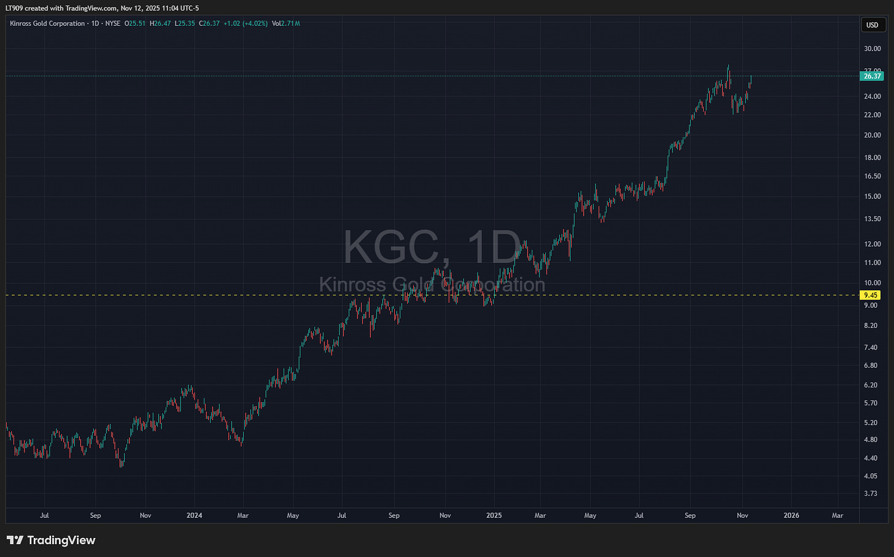Viewport: 894px width, 557px height.
Task: Click the close value C26.37
Action: (x=209, y=23)
